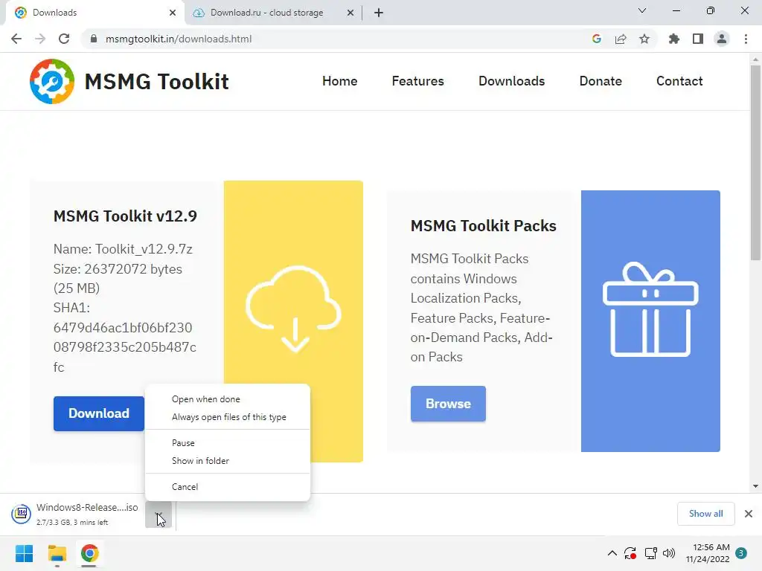Click the 'Name: Toolkit_v12.9.7z' text
762x571 pixels.
123,249
